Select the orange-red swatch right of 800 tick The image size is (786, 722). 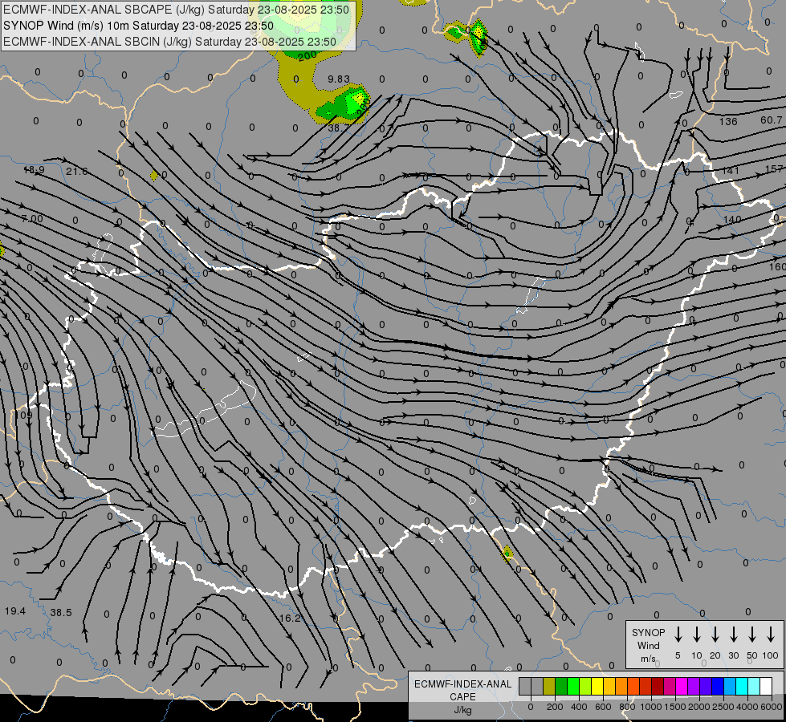(x=633, y=687)
